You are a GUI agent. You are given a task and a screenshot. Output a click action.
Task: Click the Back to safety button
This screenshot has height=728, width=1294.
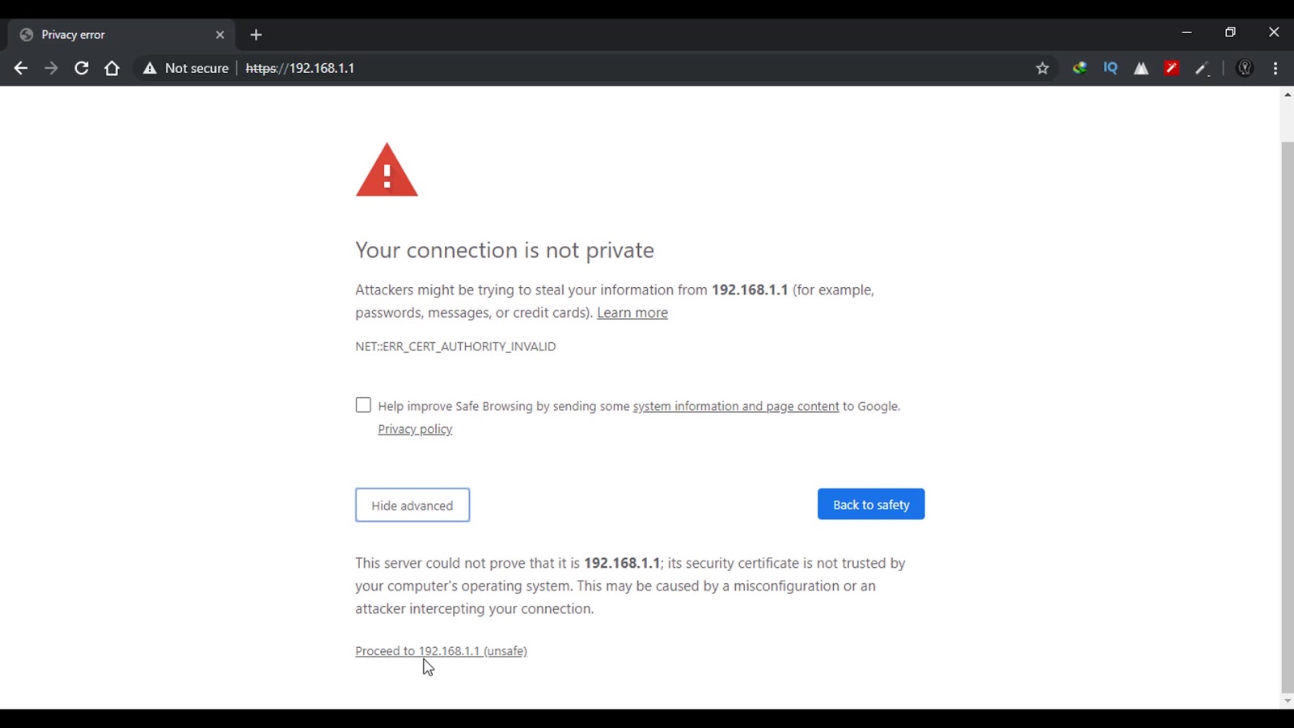coord(871,505)
